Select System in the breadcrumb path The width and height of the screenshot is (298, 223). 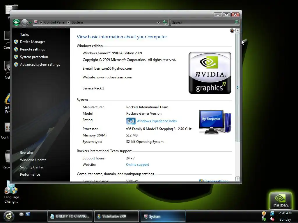click(77, 22)
